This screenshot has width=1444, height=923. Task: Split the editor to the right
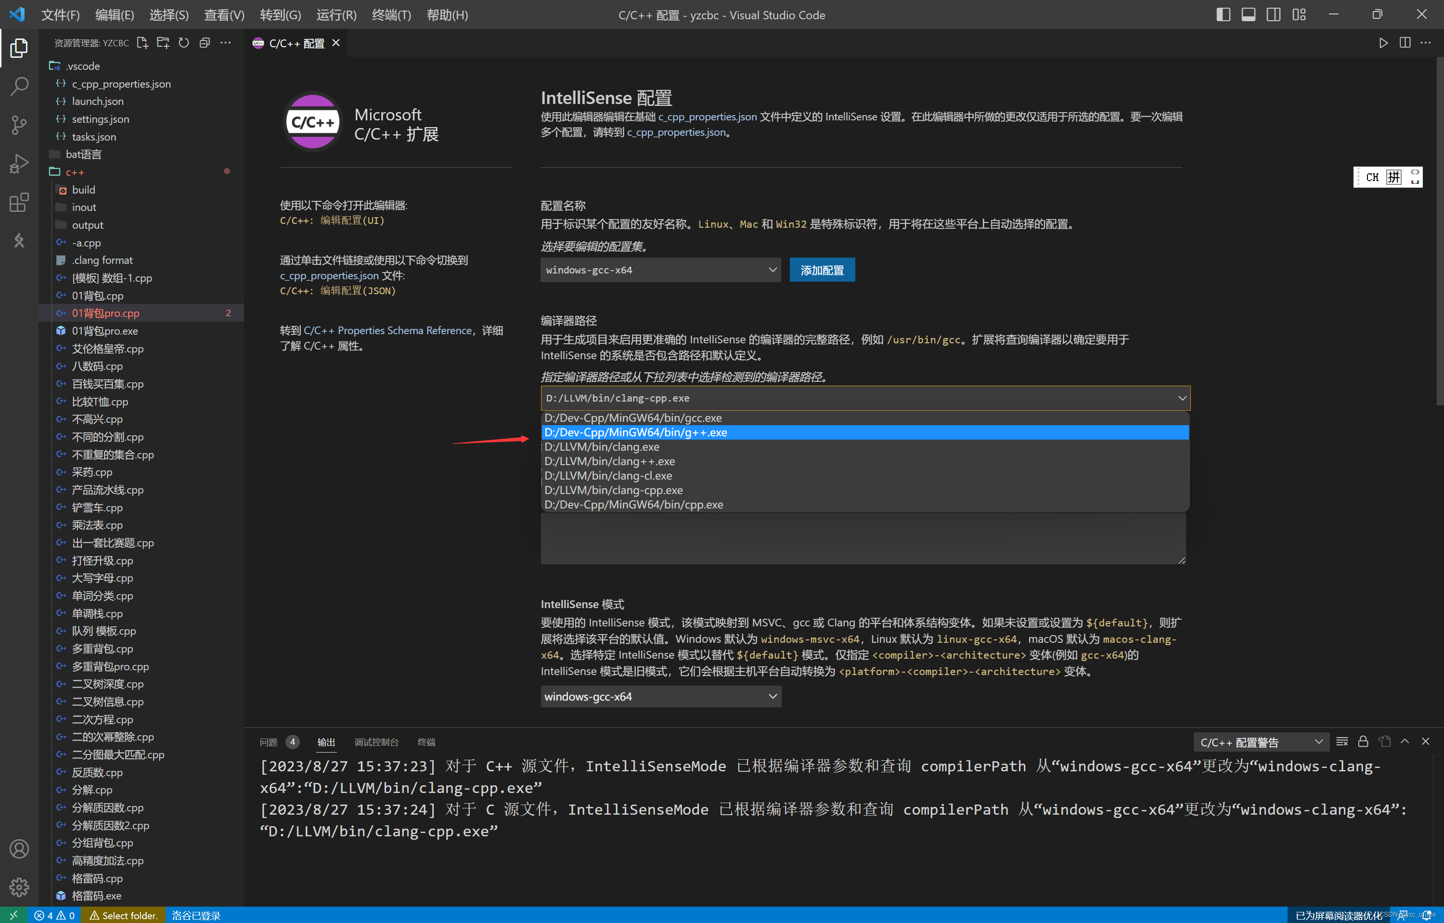click(x=1405, y=42)
